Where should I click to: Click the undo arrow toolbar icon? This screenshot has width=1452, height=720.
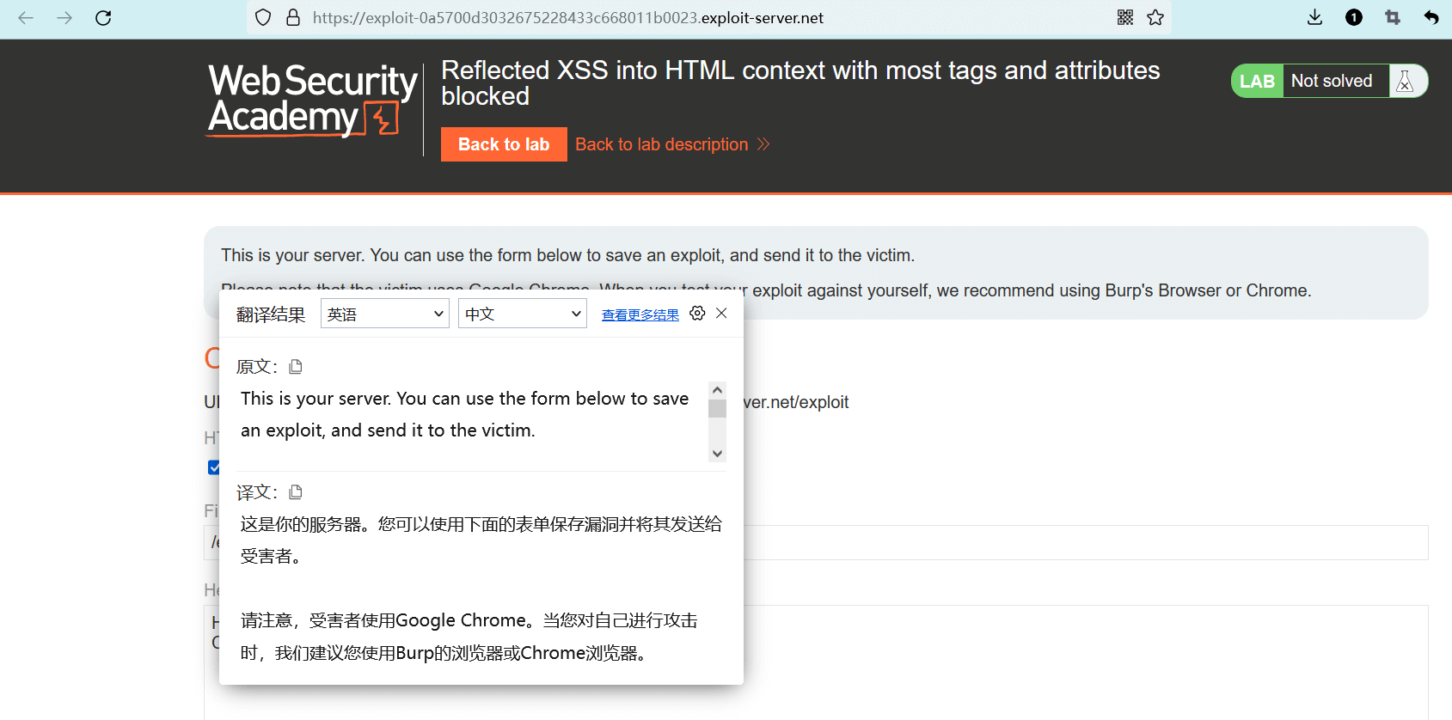click(x=1431, y=17)
